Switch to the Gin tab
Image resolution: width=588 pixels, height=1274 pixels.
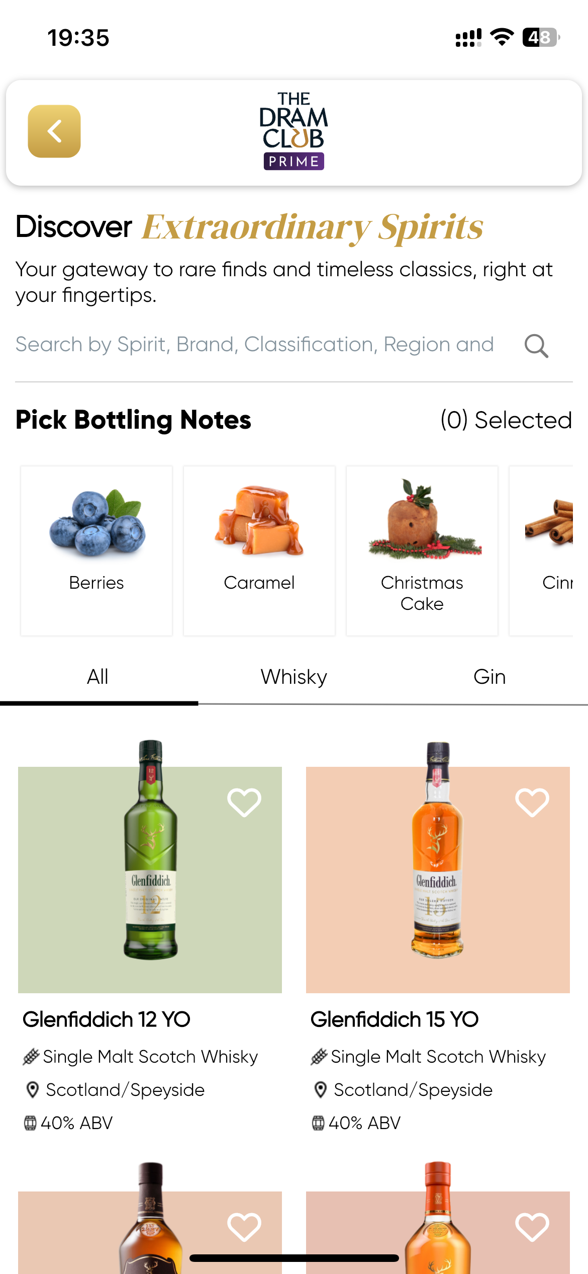[489, 677]
